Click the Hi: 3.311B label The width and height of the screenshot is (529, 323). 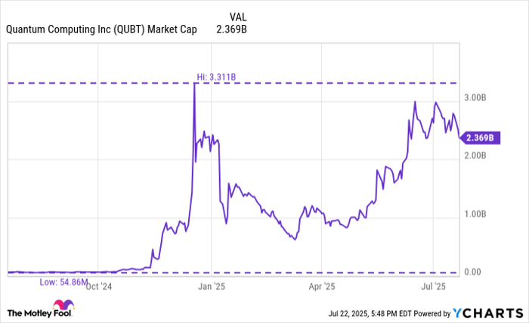pos(217,75)
